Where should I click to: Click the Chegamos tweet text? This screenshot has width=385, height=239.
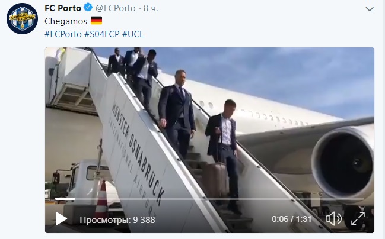(x=66, y=21)
